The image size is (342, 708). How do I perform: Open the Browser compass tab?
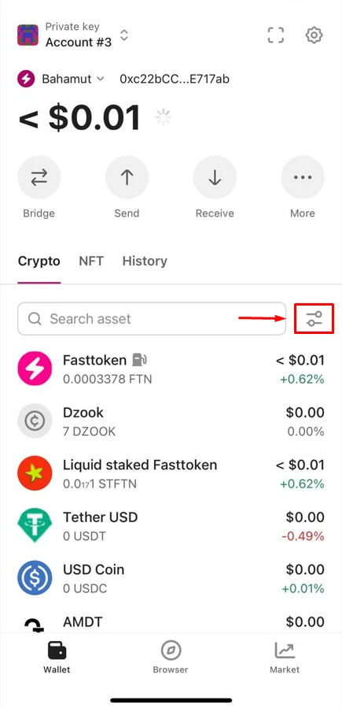click(x=171, y=658)
